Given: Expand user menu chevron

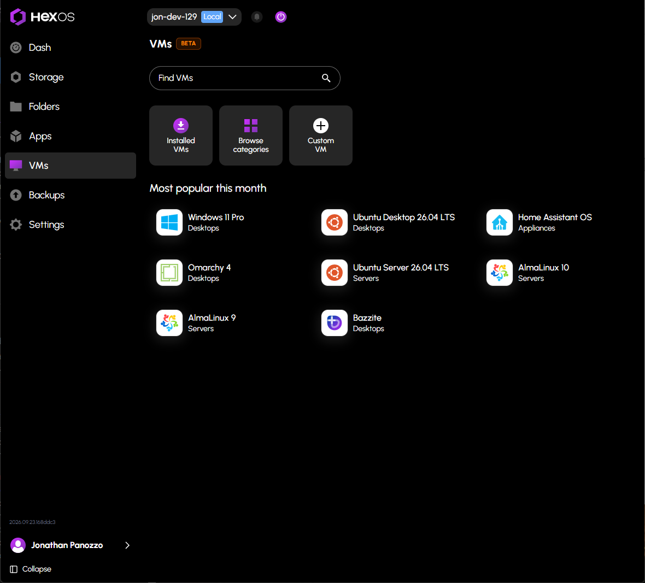Looking at the screenshot, I should point(127,545).
